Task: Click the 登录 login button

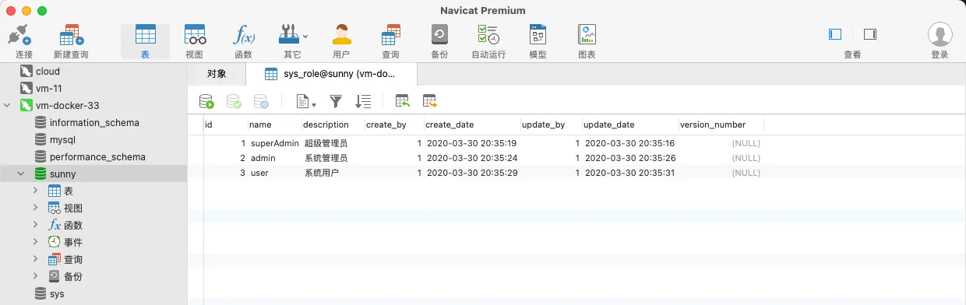Action: [x=940, y=41]
